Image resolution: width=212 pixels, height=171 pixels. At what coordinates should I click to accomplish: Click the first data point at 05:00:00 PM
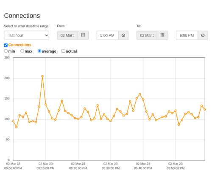coord(13,121)
